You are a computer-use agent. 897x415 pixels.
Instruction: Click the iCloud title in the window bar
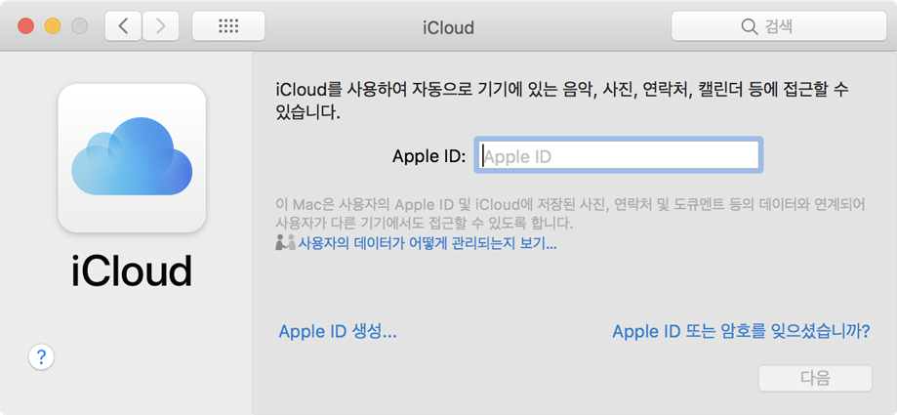[x=448, y=27]
